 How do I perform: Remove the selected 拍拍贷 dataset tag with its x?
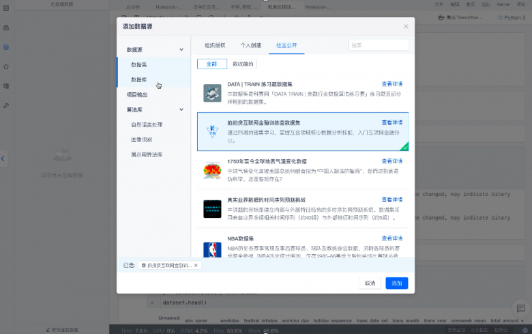point(196,266)
